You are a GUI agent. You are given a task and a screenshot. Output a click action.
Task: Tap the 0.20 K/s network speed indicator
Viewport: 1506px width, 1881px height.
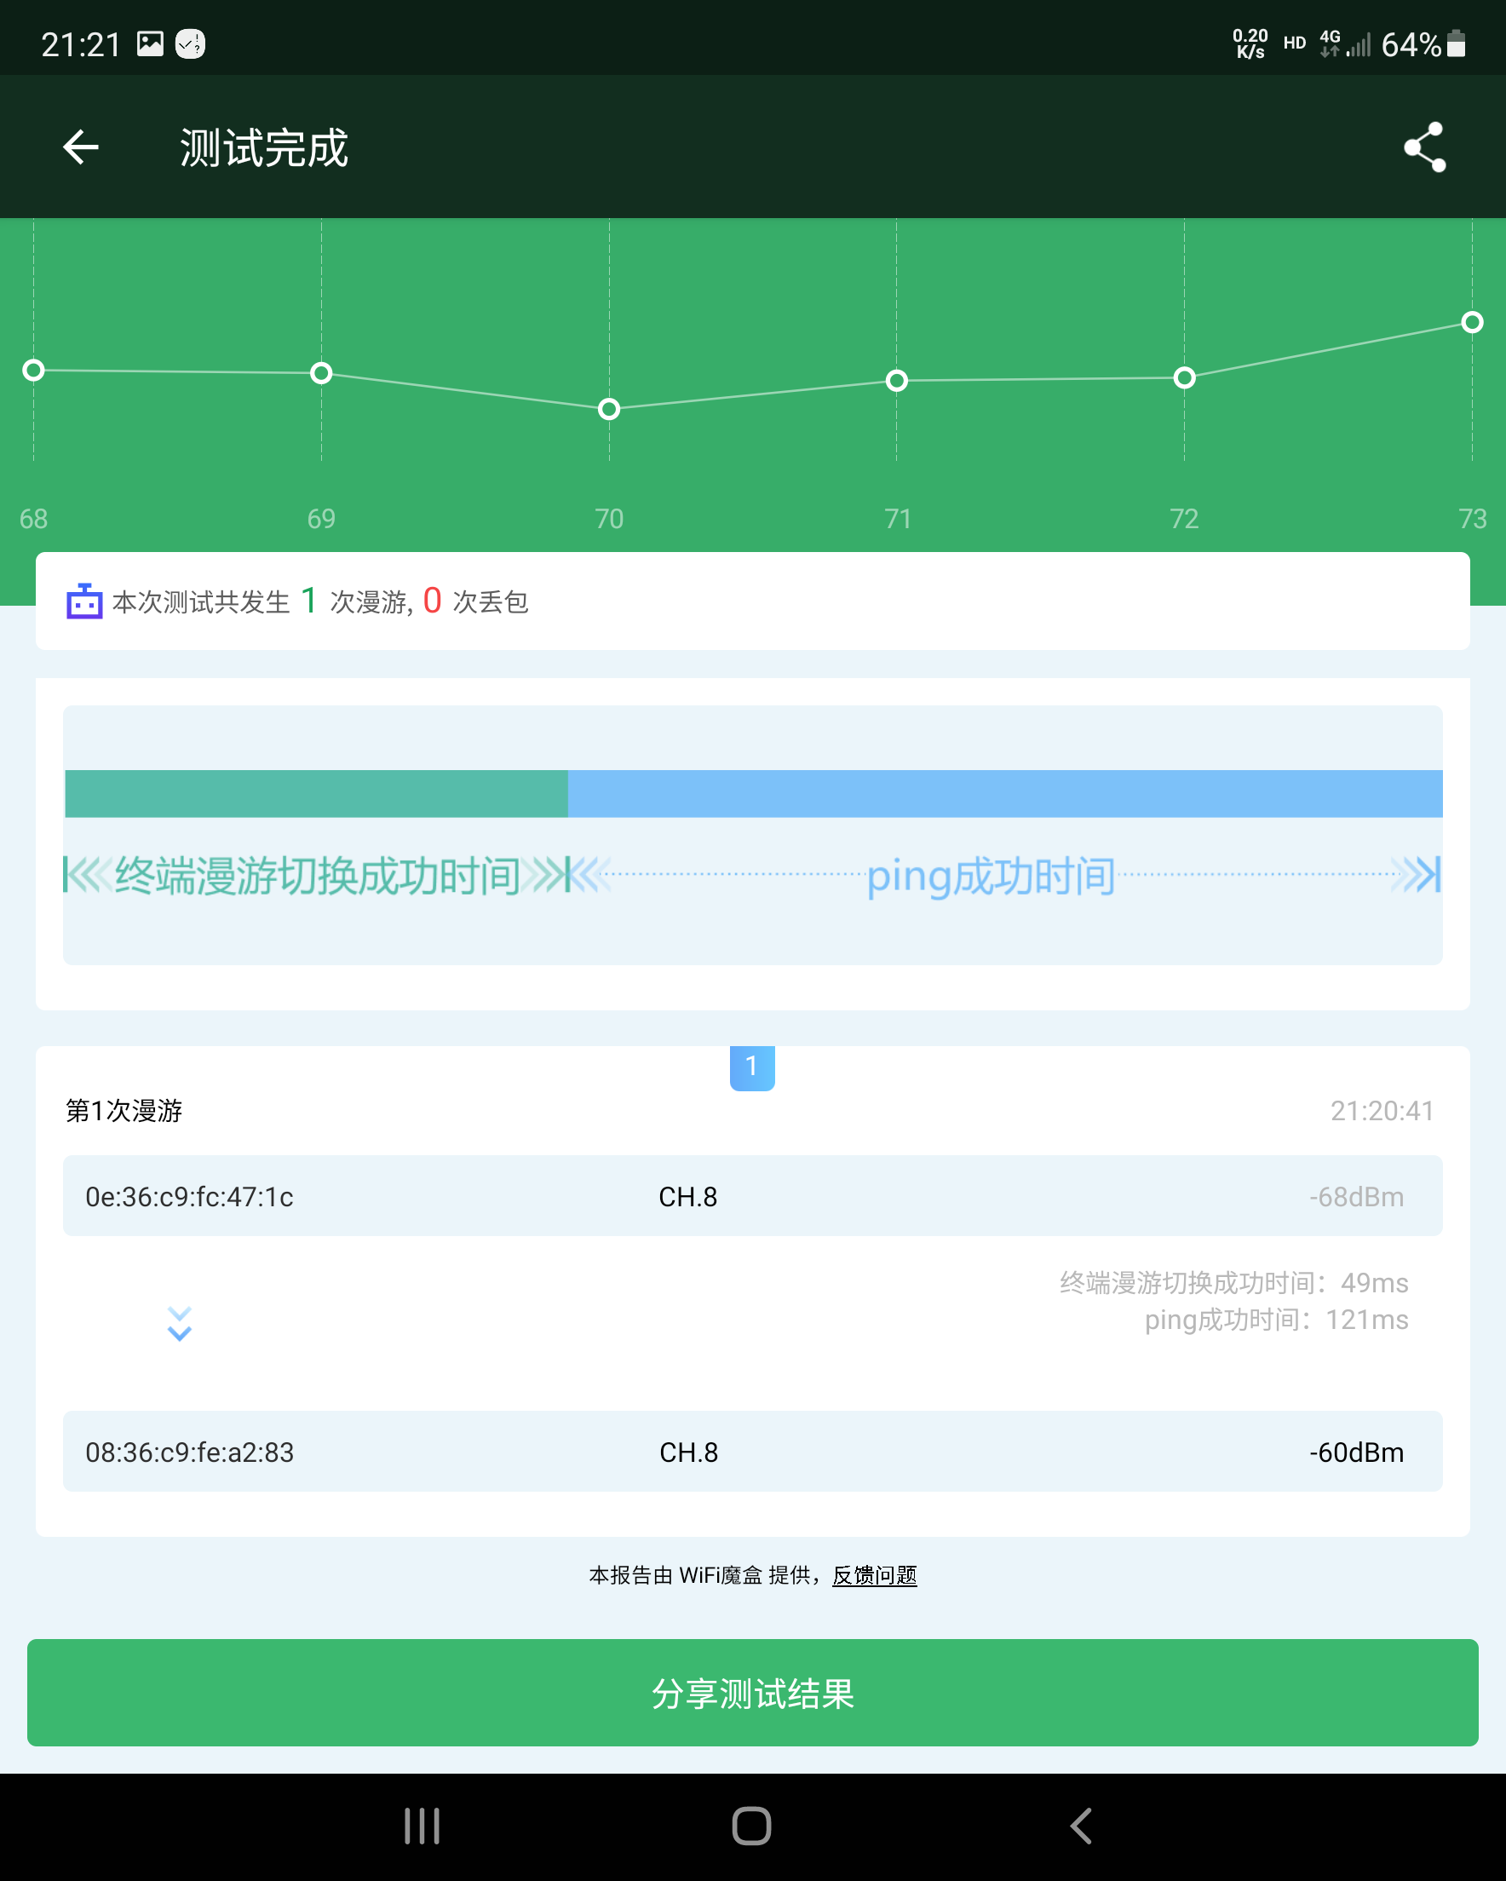[1250, 43]
